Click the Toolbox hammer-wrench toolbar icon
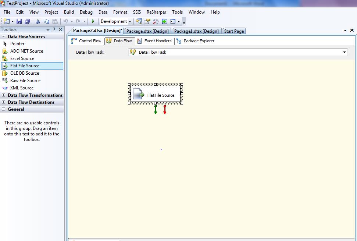This screenshot has width=357, height=241. pos(156,21)
